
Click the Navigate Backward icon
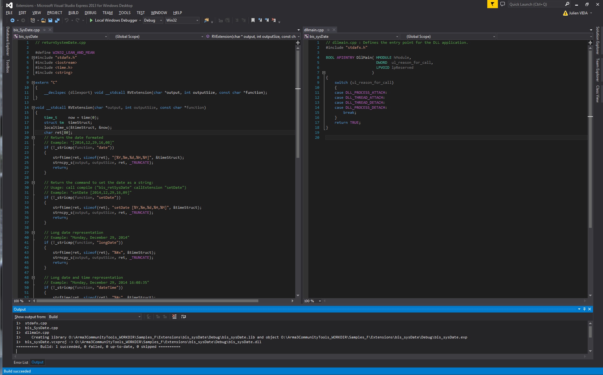click(x=13, y=20)
